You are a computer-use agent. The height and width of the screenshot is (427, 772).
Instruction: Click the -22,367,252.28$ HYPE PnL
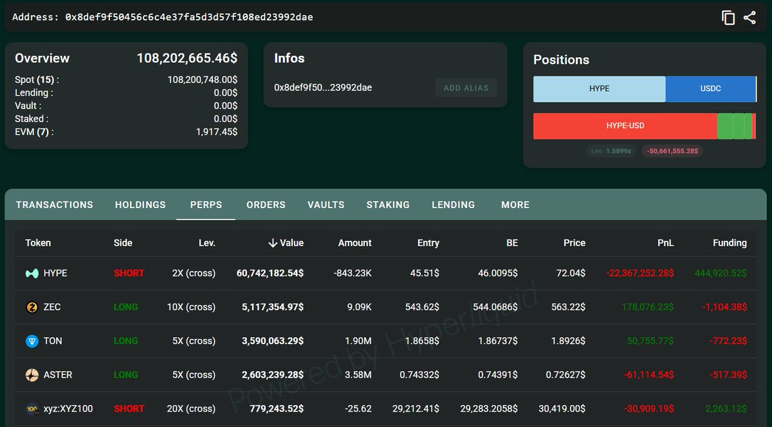point(640,274)
